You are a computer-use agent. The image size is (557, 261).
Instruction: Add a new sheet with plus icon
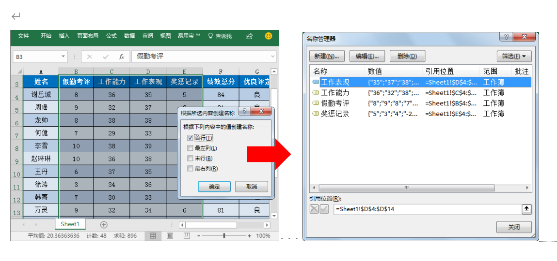pos(104,225)
